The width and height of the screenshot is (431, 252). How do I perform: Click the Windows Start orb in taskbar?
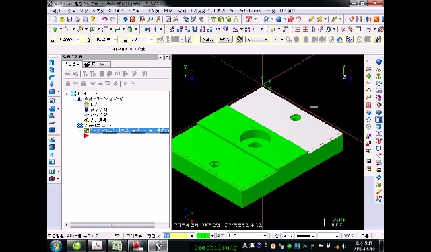click(56, 246)
